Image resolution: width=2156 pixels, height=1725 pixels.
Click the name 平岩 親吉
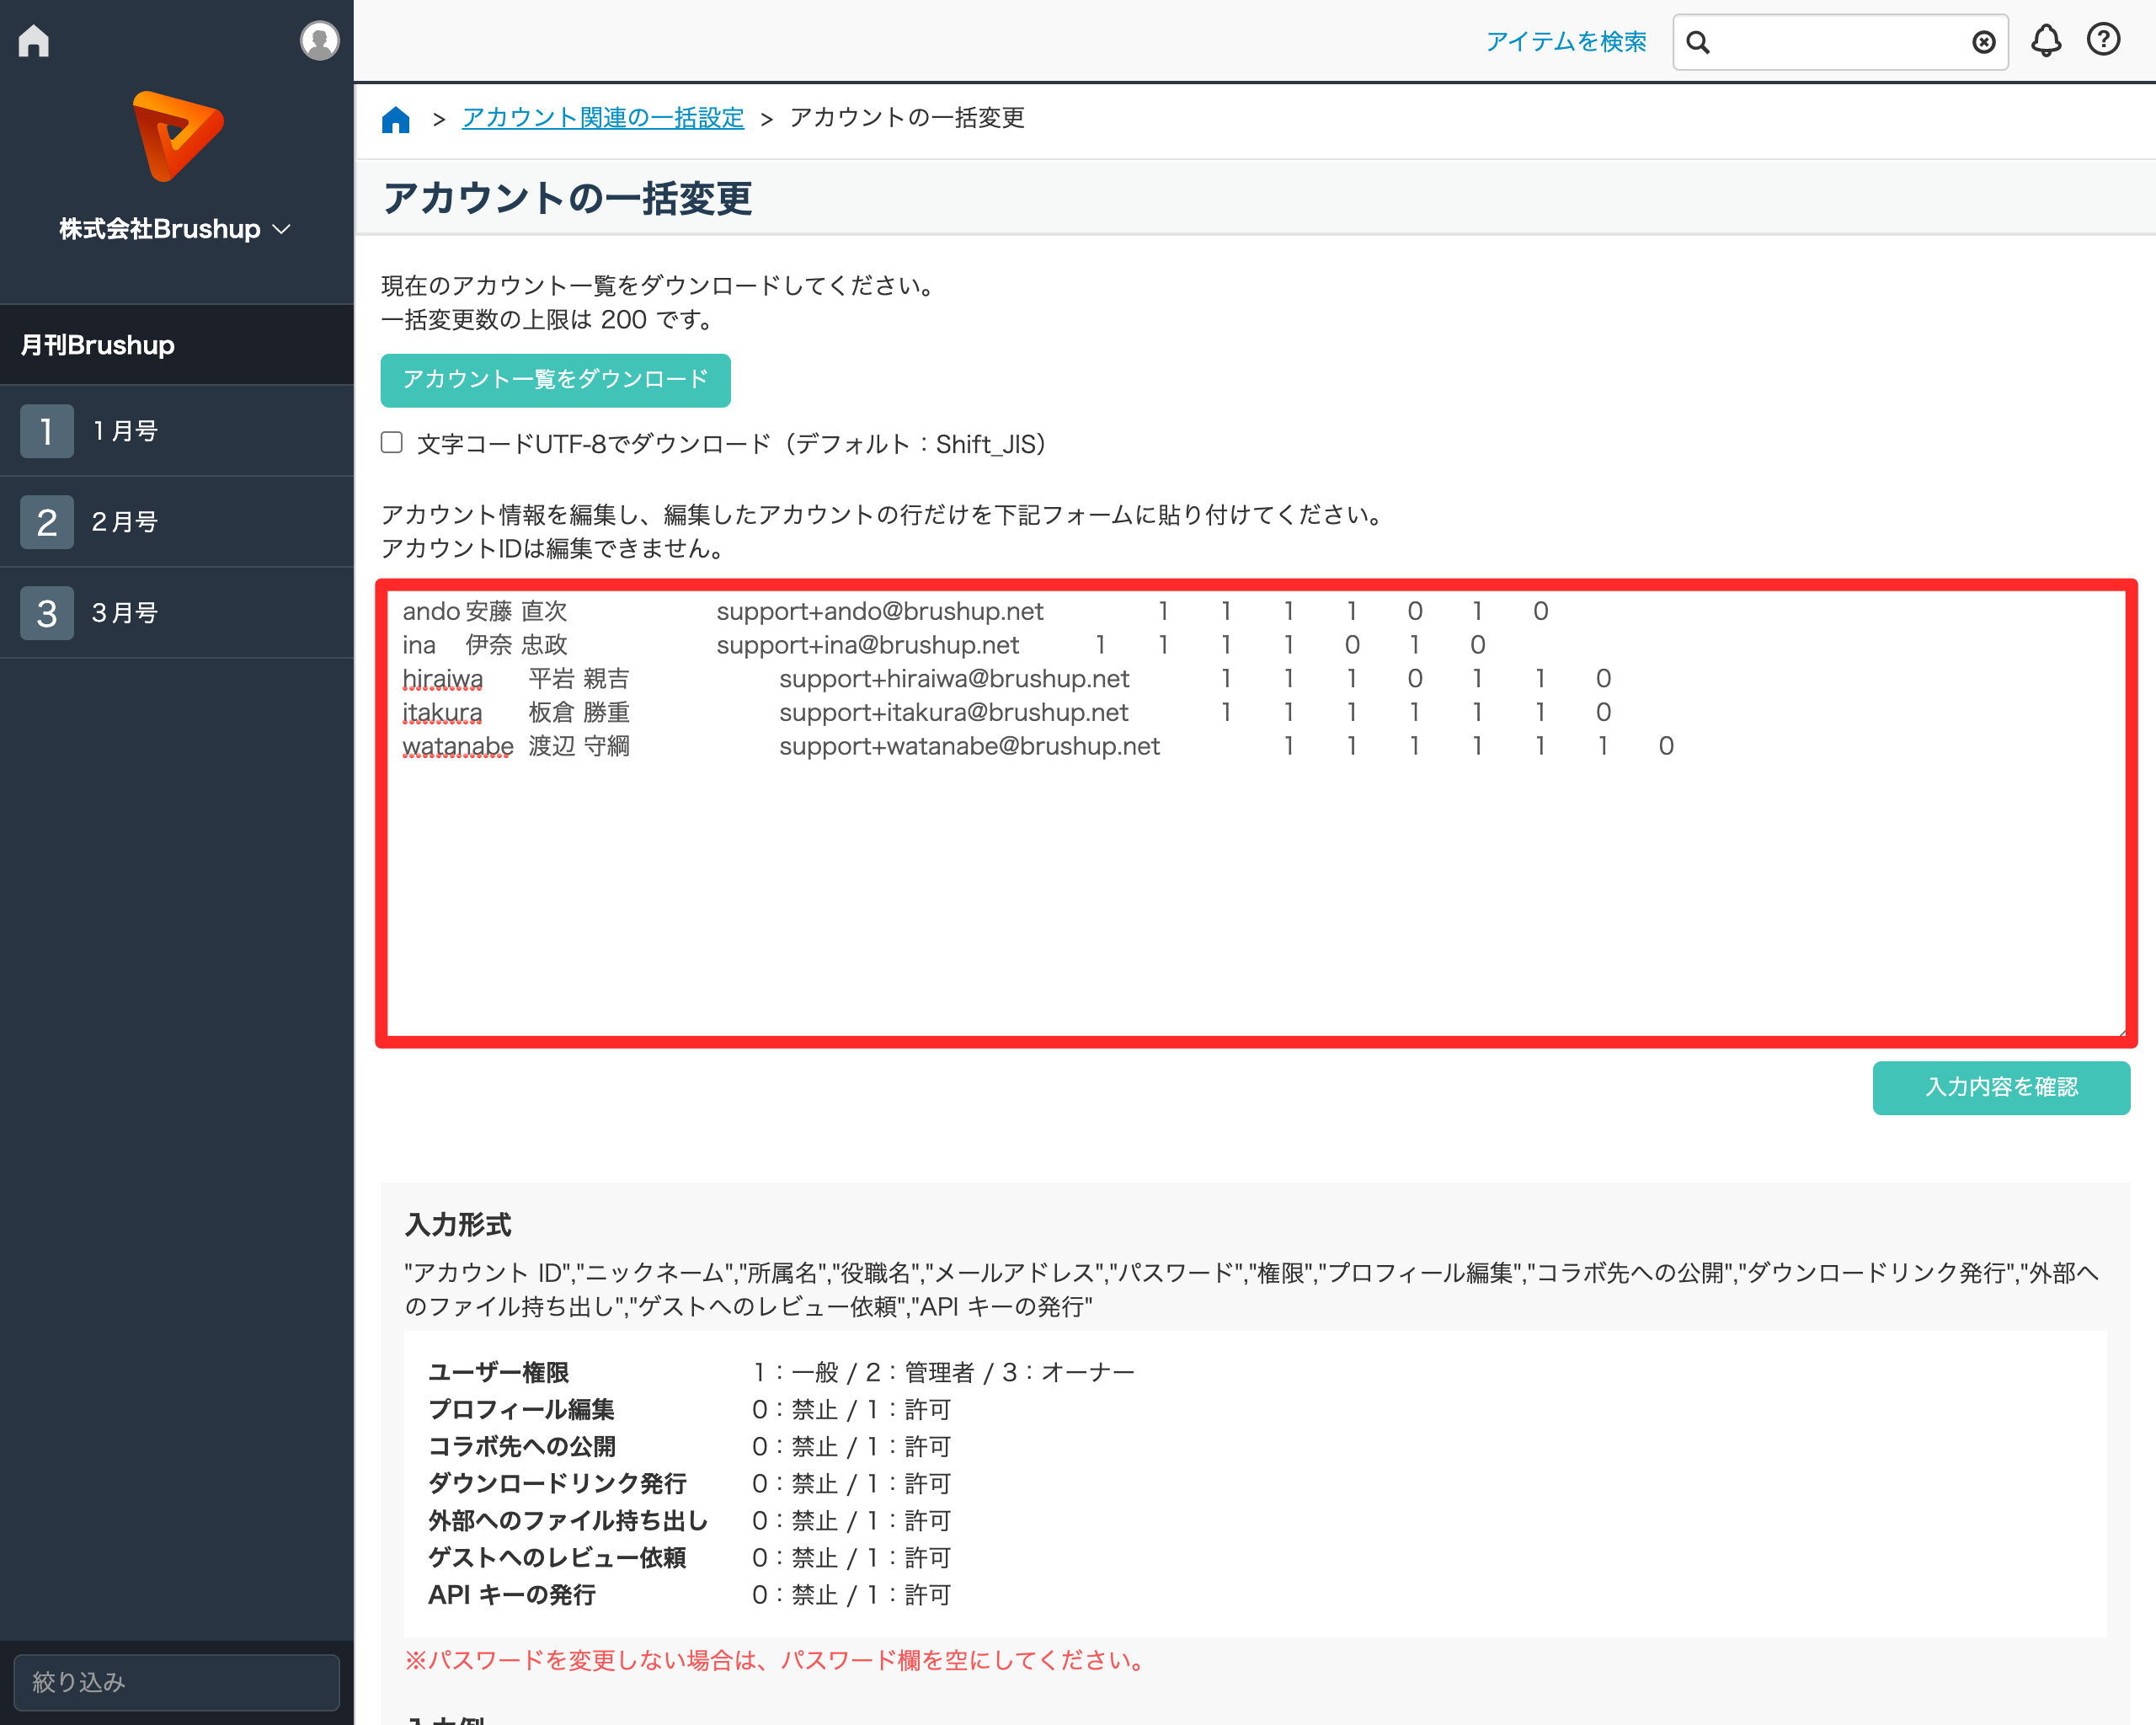pyautogui.click(x=579, y=679)
